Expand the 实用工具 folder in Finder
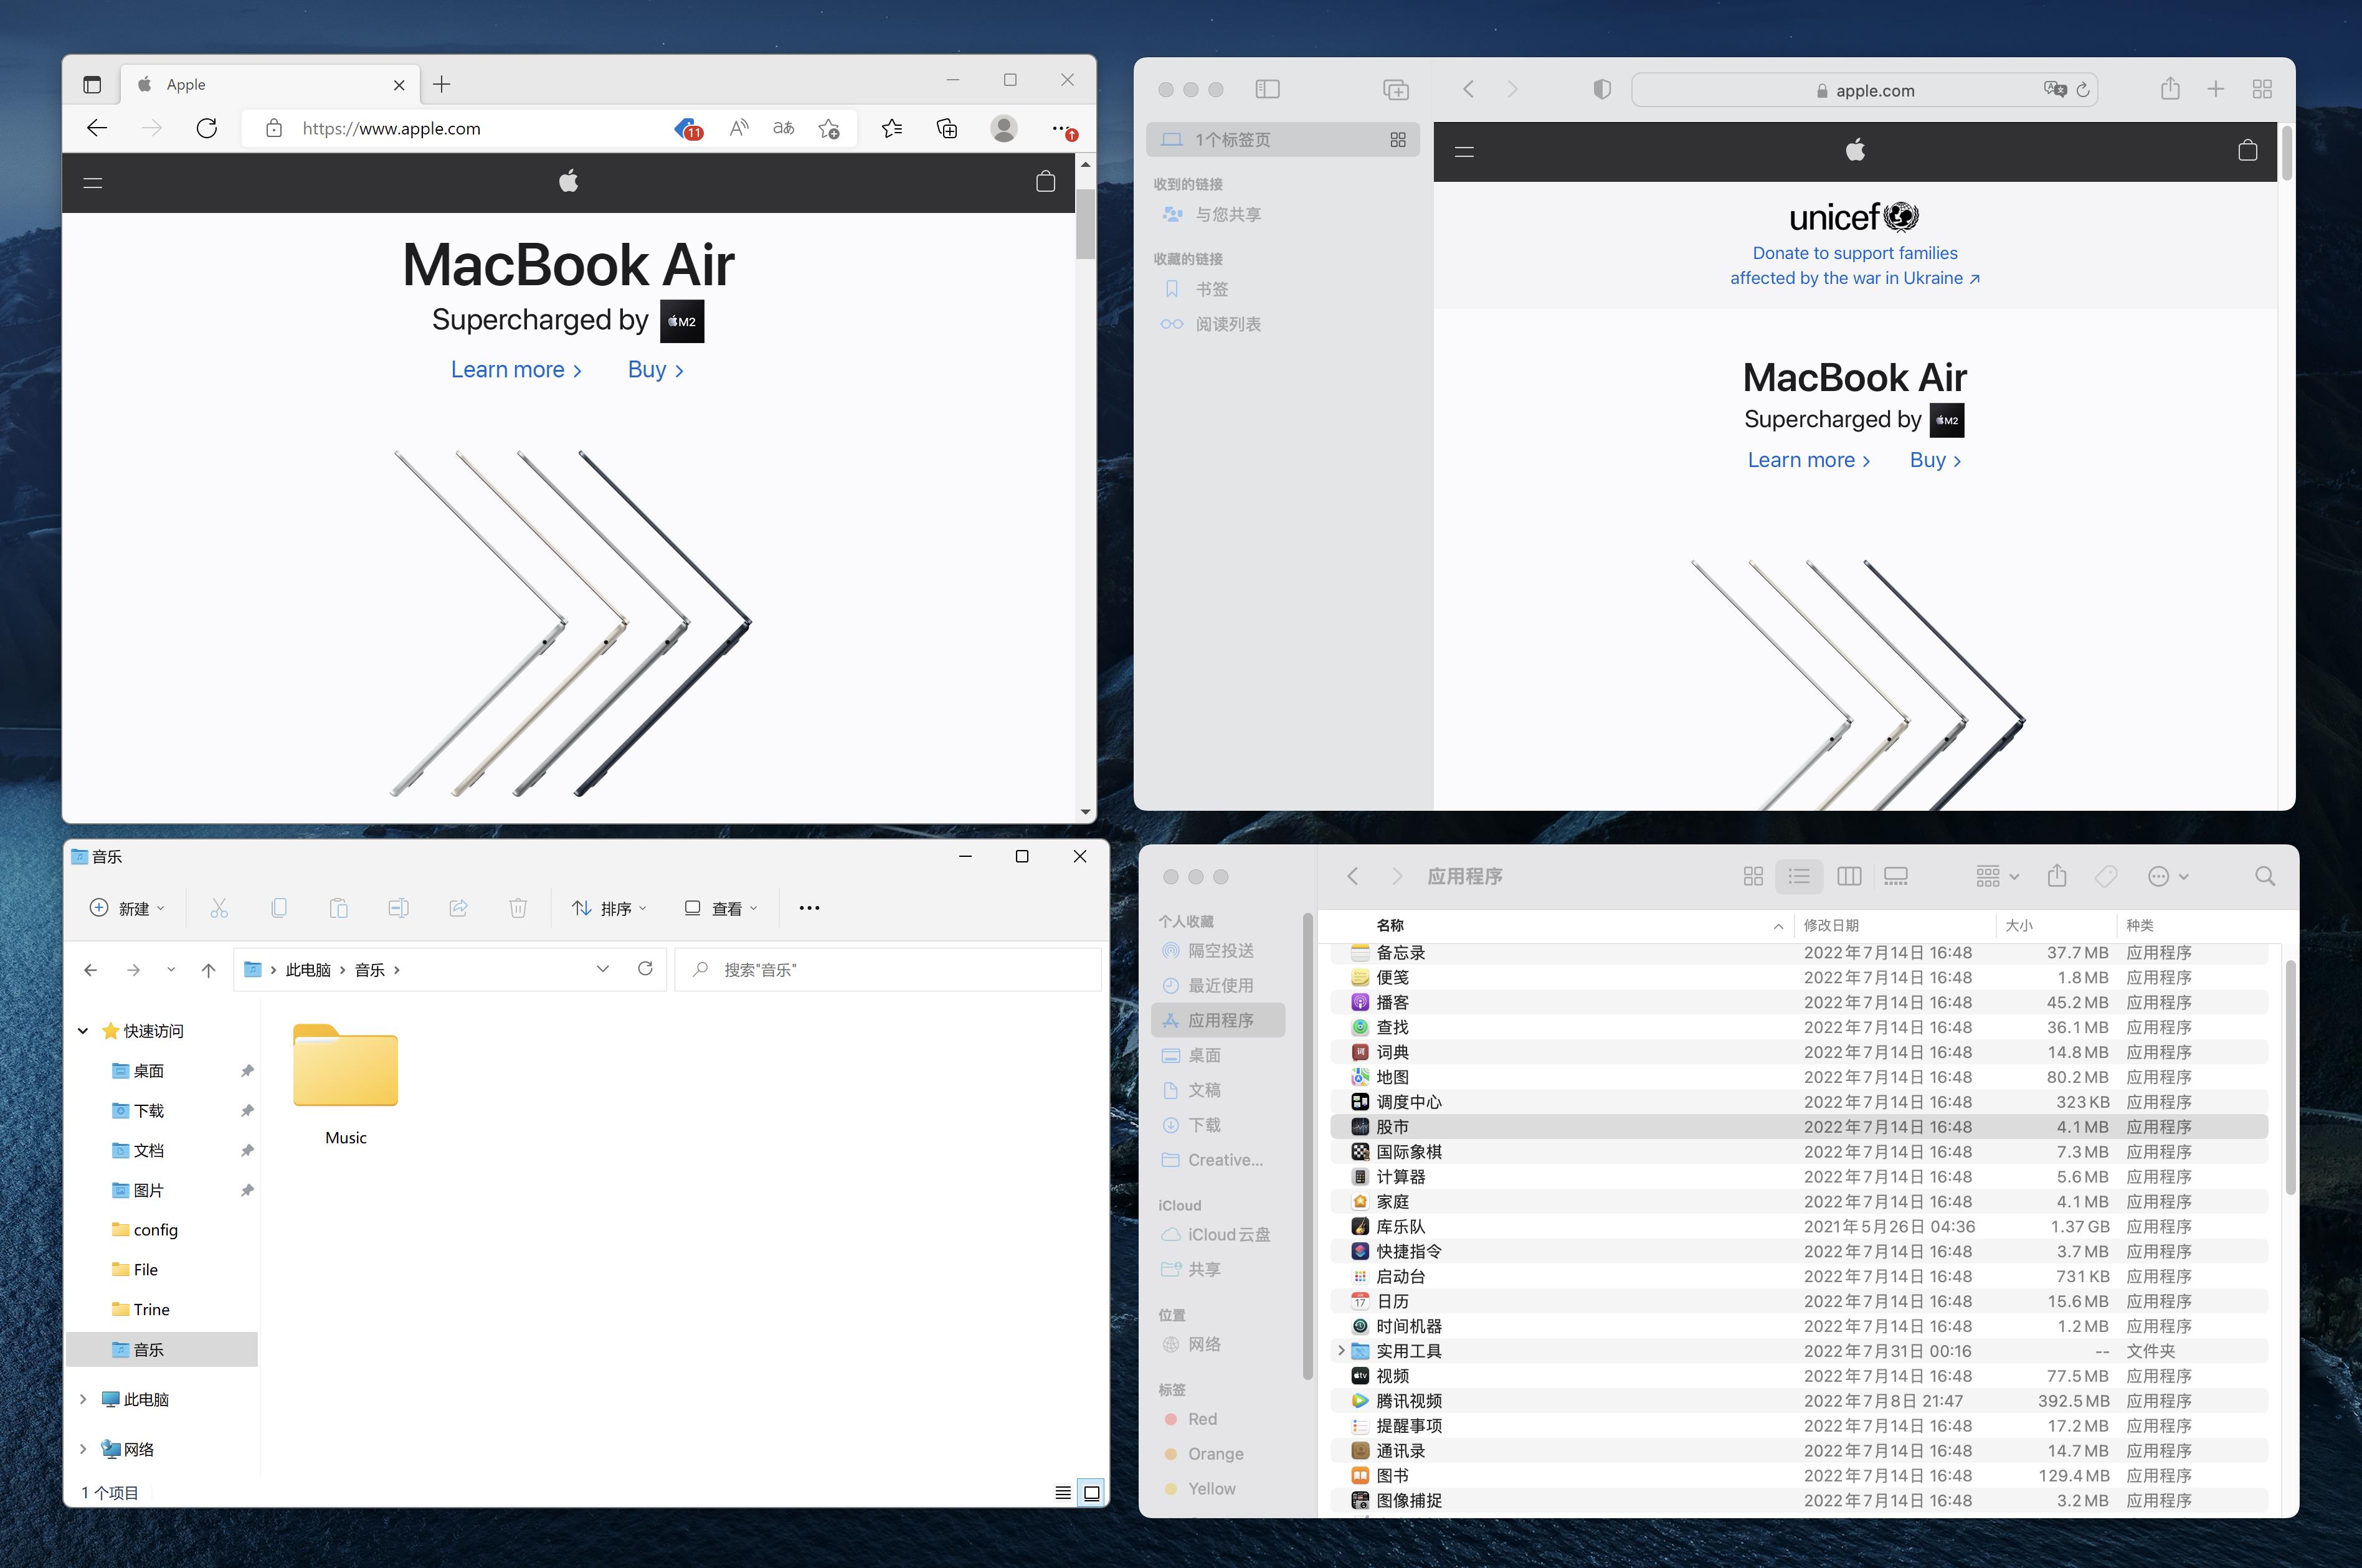 1341,1349
